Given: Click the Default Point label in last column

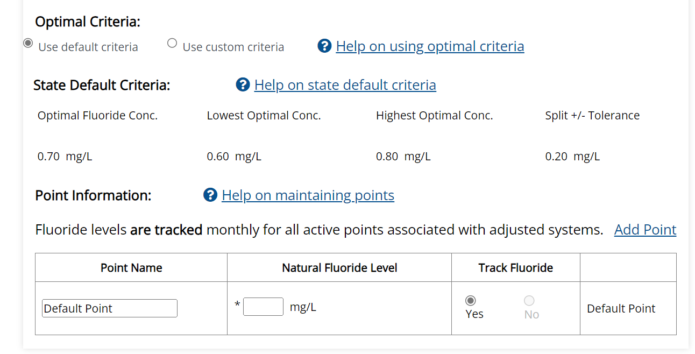Looking at the screenshot, I should [621, 308].
